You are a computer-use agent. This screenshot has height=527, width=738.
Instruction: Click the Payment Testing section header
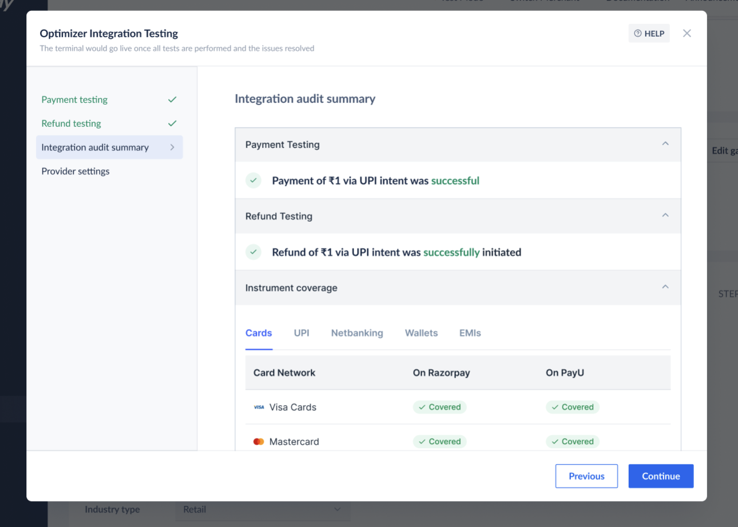tap(458, 145)
